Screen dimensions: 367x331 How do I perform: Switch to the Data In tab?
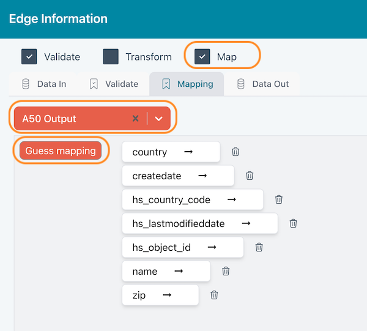43,84
